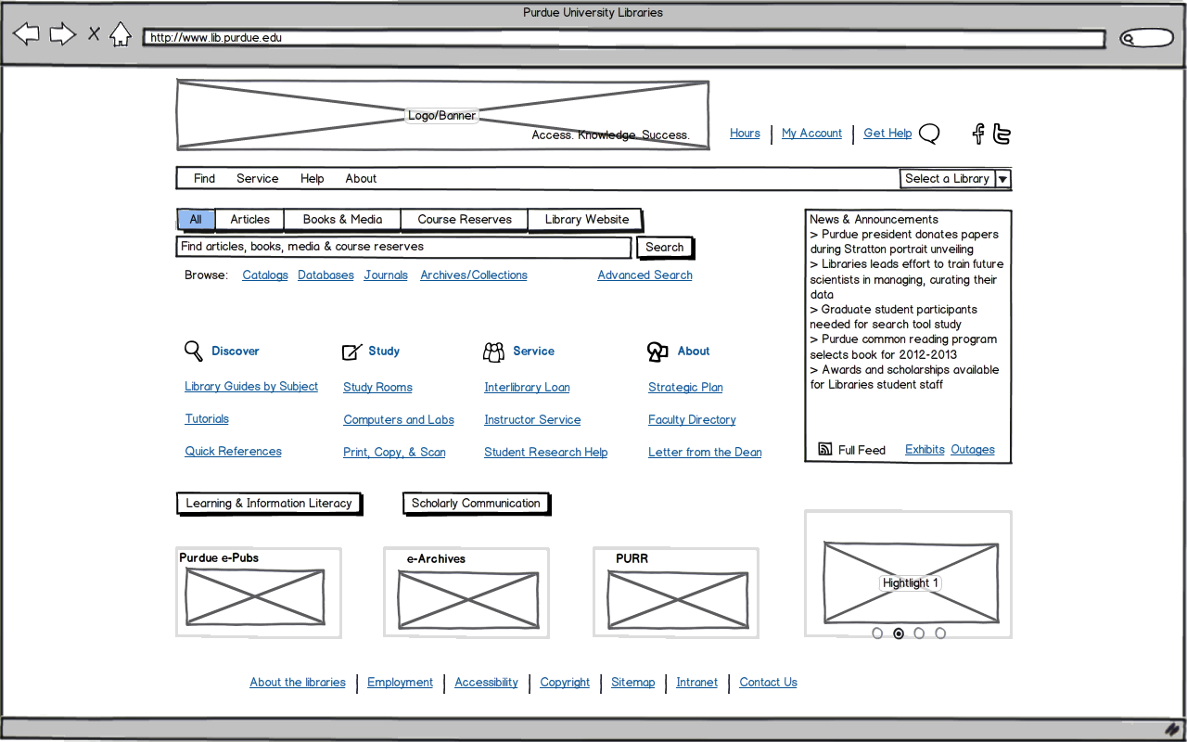Click the Find articles, books, media search field
Viewport: 1187px width, 742px height.
click(403, 248)
